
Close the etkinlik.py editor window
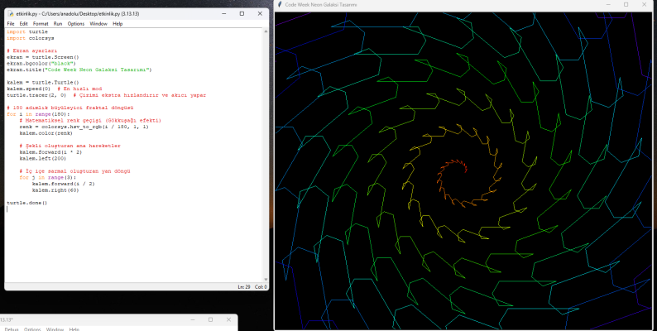coord(260,14)
